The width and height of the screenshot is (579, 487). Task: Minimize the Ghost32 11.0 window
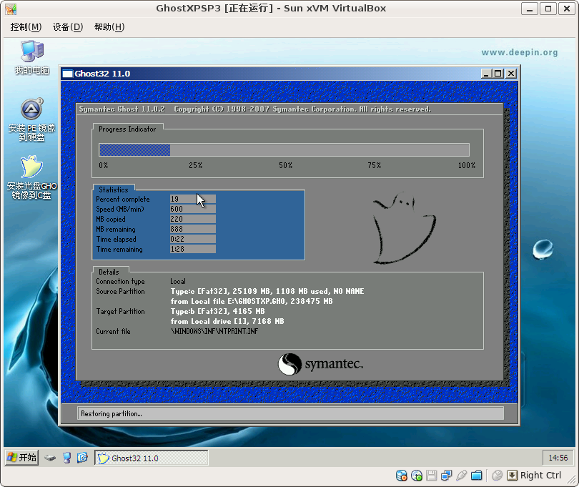point(486,74)
